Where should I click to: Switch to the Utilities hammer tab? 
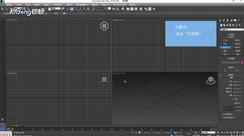(239, 20)
